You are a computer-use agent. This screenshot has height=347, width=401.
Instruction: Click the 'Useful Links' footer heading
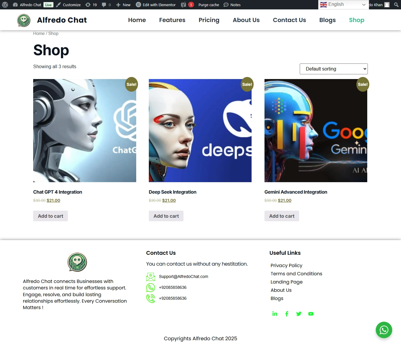pyautogui.click(x=285, y=253)
